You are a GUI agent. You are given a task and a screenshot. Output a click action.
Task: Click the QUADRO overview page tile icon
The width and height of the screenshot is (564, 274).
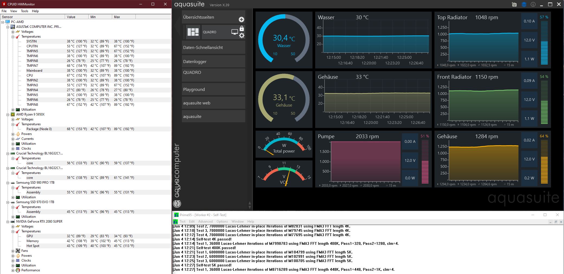(193, 32)
